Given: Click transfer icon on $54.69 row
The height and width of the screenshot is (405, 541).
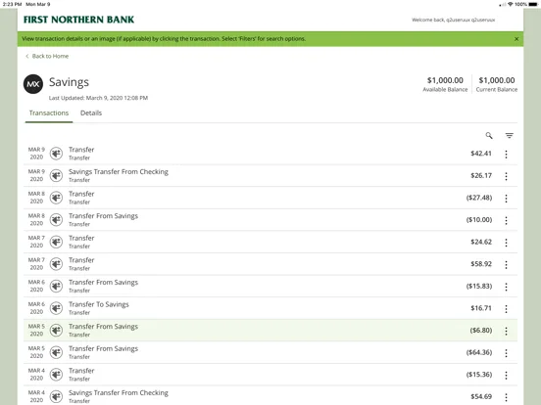Looking at the screenshot, I should coord(56,396).
